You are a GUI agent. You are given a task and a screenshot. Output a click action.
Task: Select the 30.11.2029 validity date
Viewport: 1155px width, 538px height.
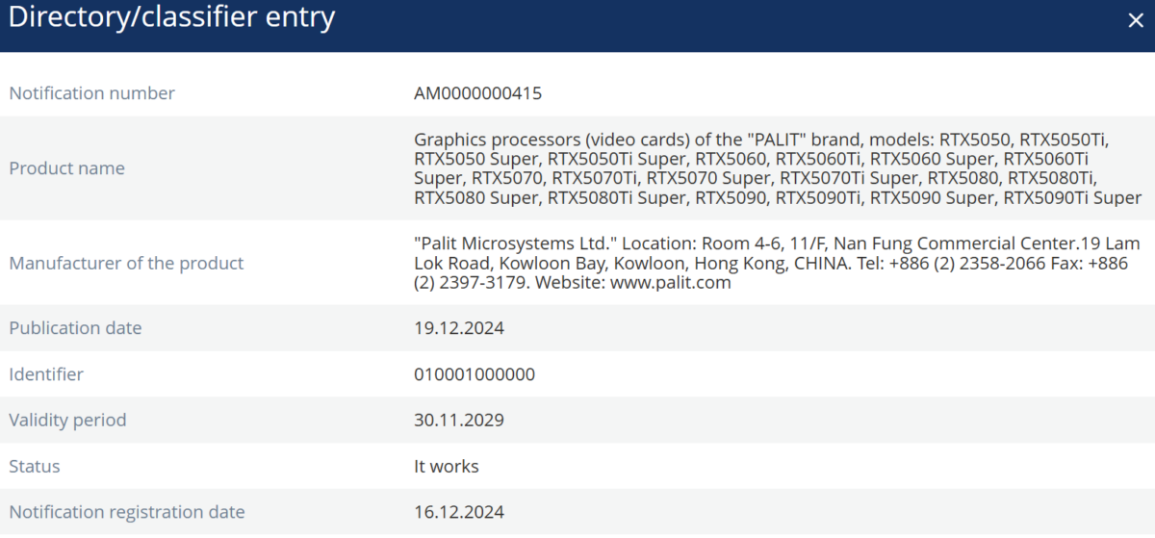click(459, 421)
